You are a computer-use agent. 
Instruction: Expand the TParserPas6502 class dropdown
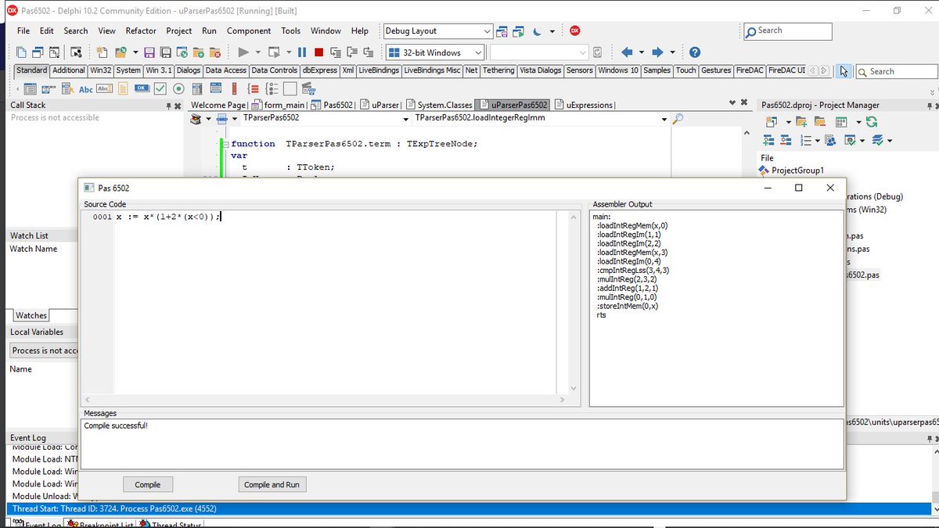(x=405, y=119)
